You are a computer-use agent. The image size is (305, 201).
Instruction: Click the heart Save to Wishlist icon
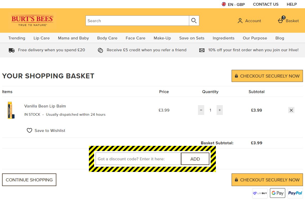tap(29, 130)
